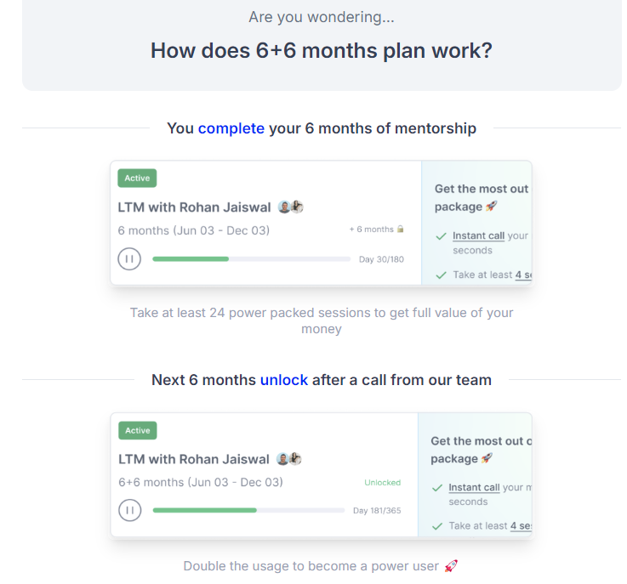
Task: Click the 'LTM with Rohan Jaiswal' title in first card
Action: [x=194, y=207]
